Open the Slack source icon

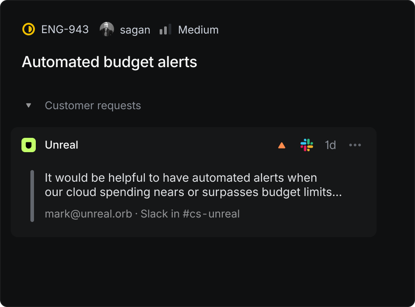click(x=307, y=145)
